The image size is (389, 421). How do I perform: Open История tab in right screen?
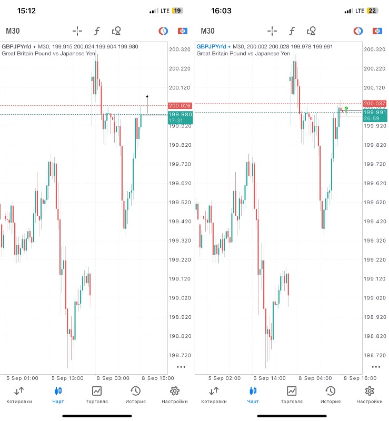pos(331,395)
